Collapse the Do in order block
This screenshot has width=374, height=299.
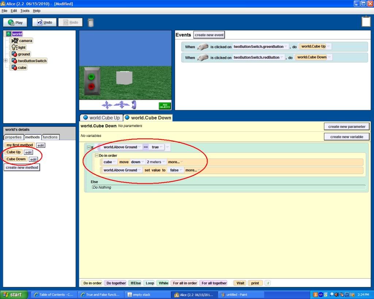[x=96, y=155]
